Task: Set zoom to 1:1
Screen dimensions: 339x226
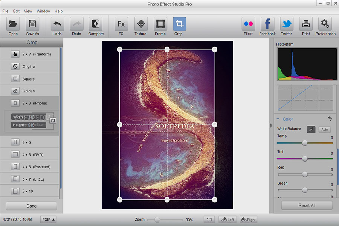Action: pyautogui.click(x=209, y=220)
